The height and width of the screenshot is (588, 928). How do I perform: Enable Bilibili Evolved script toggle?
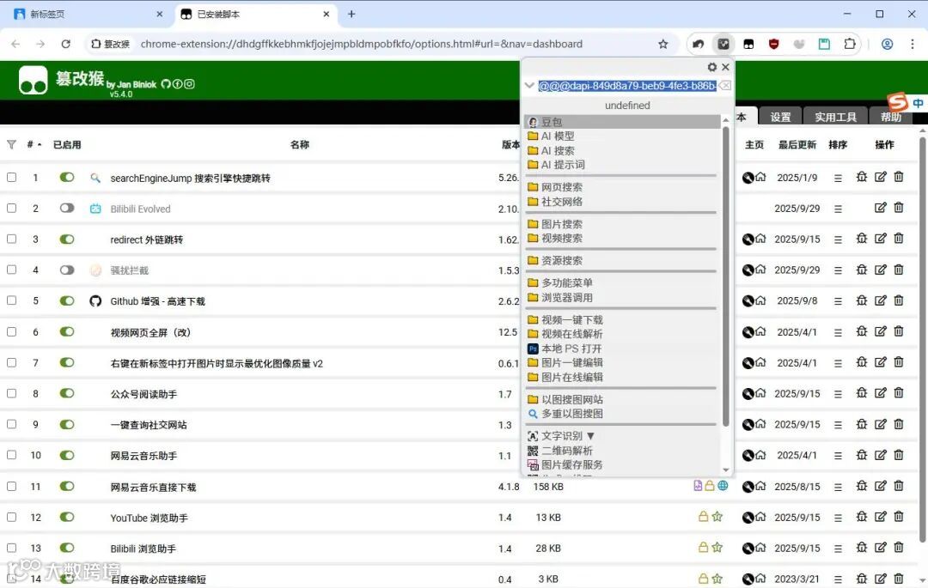click(x=67, y=208)
